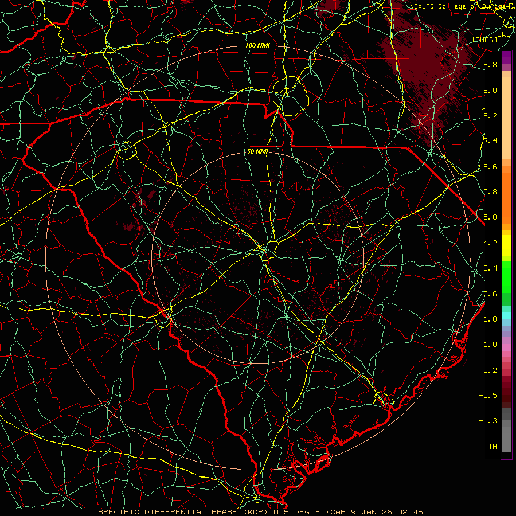Pick the bright green band of the color scale

coord(506,276)
